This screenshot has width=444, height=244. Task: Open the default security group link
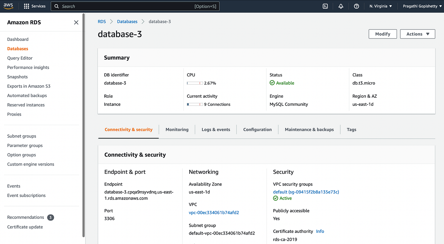pyautogui.click(x=306, y=192)
